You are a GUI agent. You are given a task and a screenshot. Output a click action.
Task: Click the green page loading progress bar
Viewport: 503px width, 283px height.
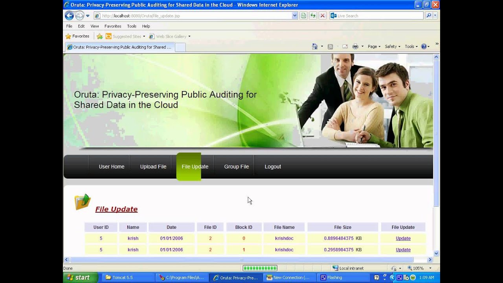click(x=260, y=268)
